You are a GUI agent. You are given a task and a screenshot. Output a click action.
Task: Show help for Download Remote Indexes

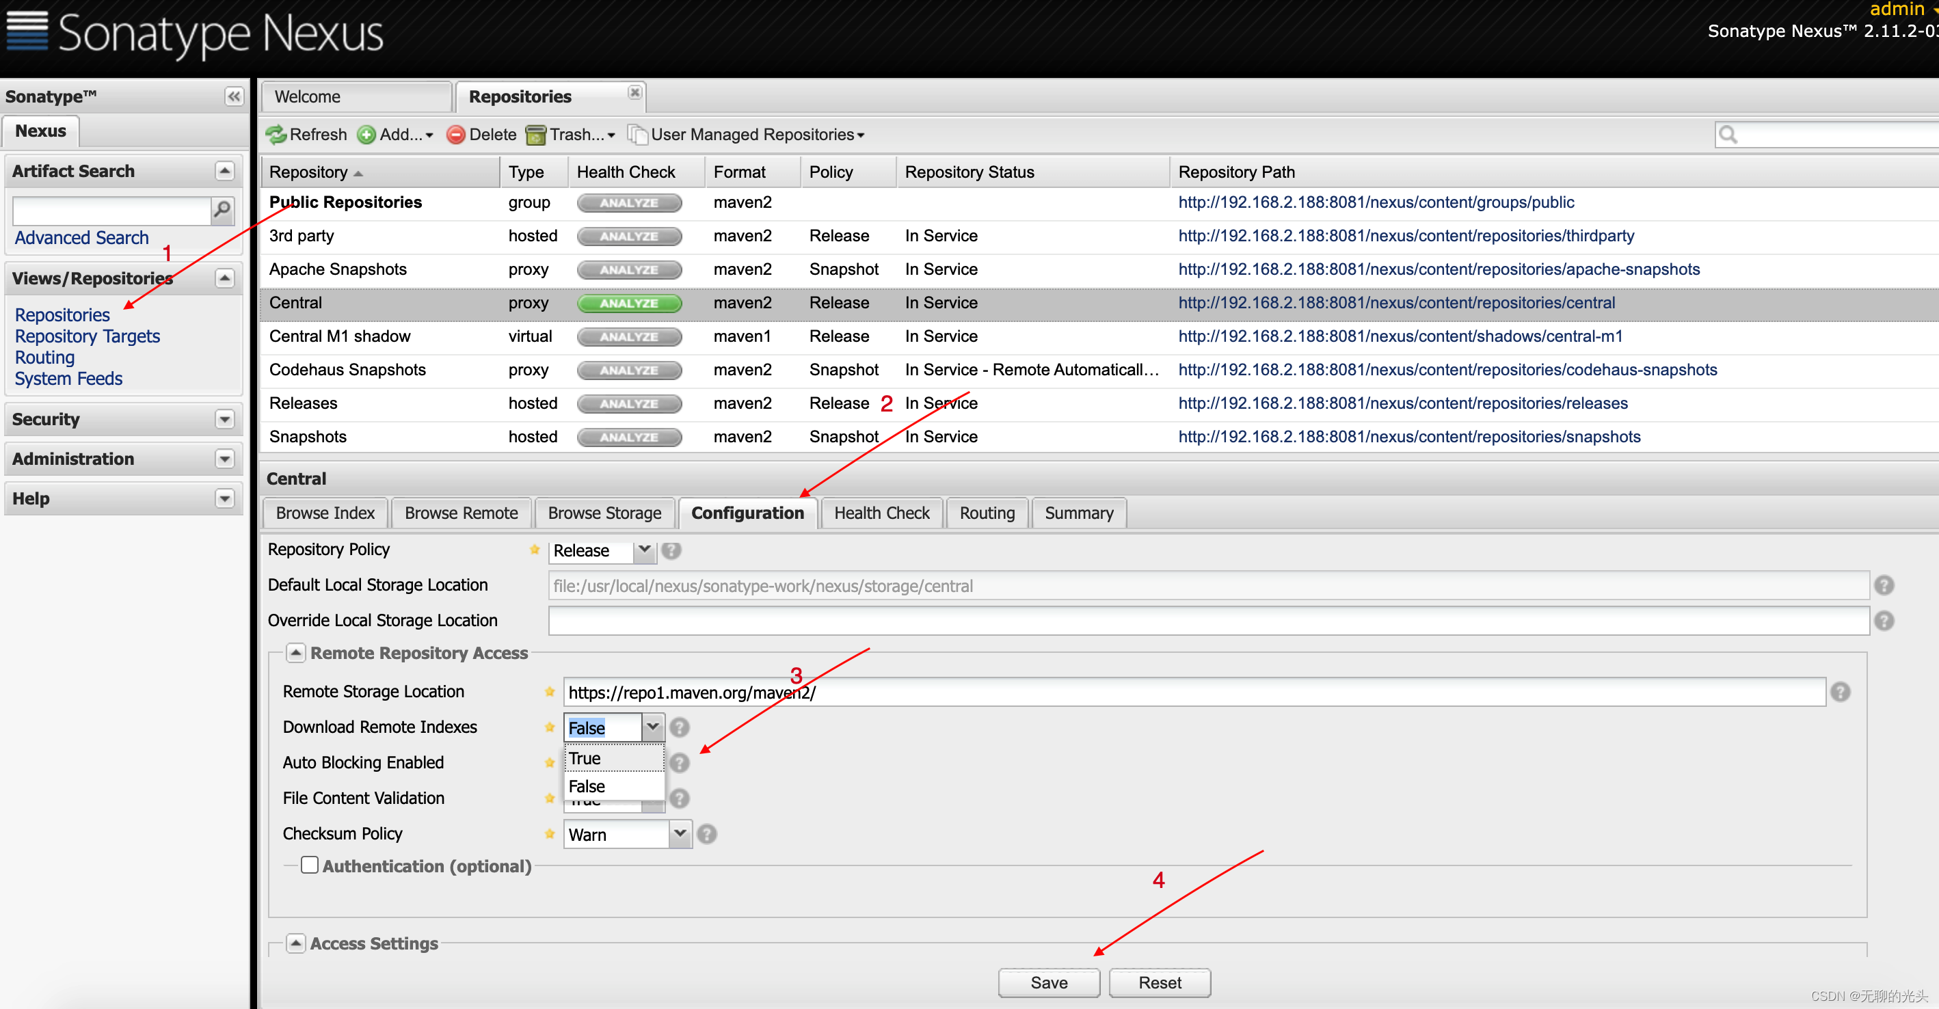click(x=680, y=727)
